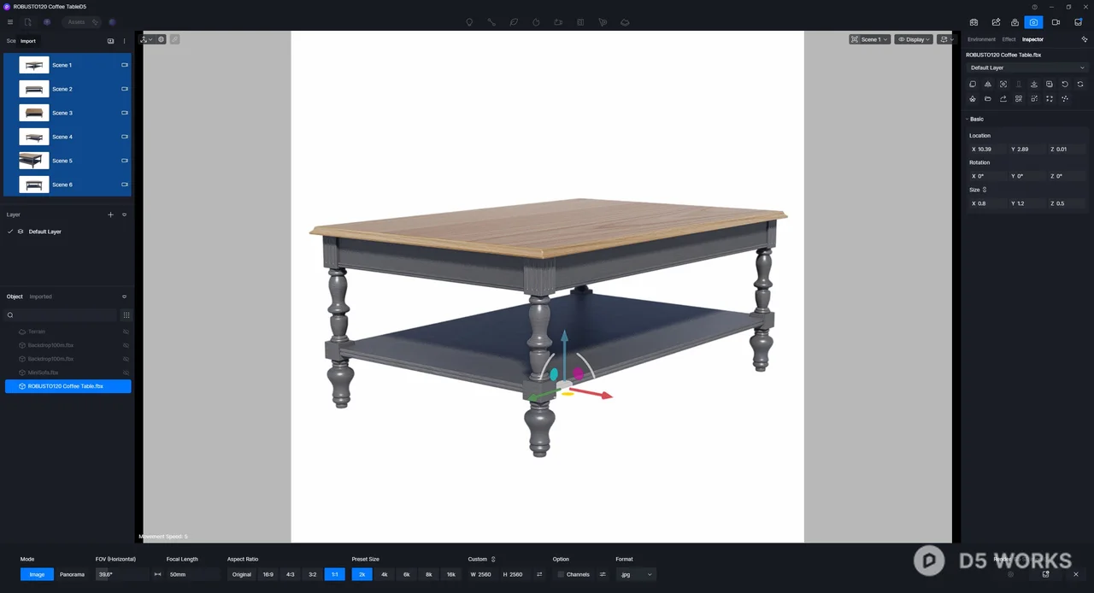Click the object search field
Image resolution: width=1094 pixels, height=593 pixels.
61,315
